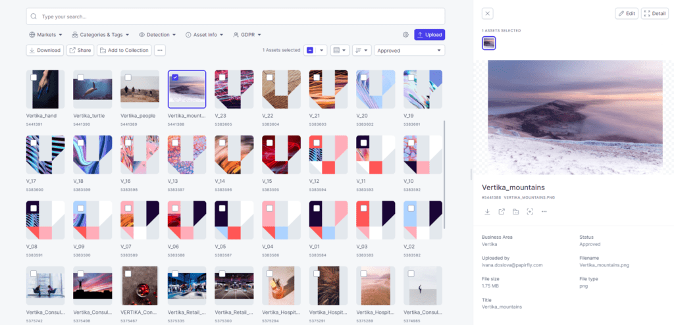
Task: Open the V_19 asset thumbnail
Action: pyautogui.click(x=423, y=89)
